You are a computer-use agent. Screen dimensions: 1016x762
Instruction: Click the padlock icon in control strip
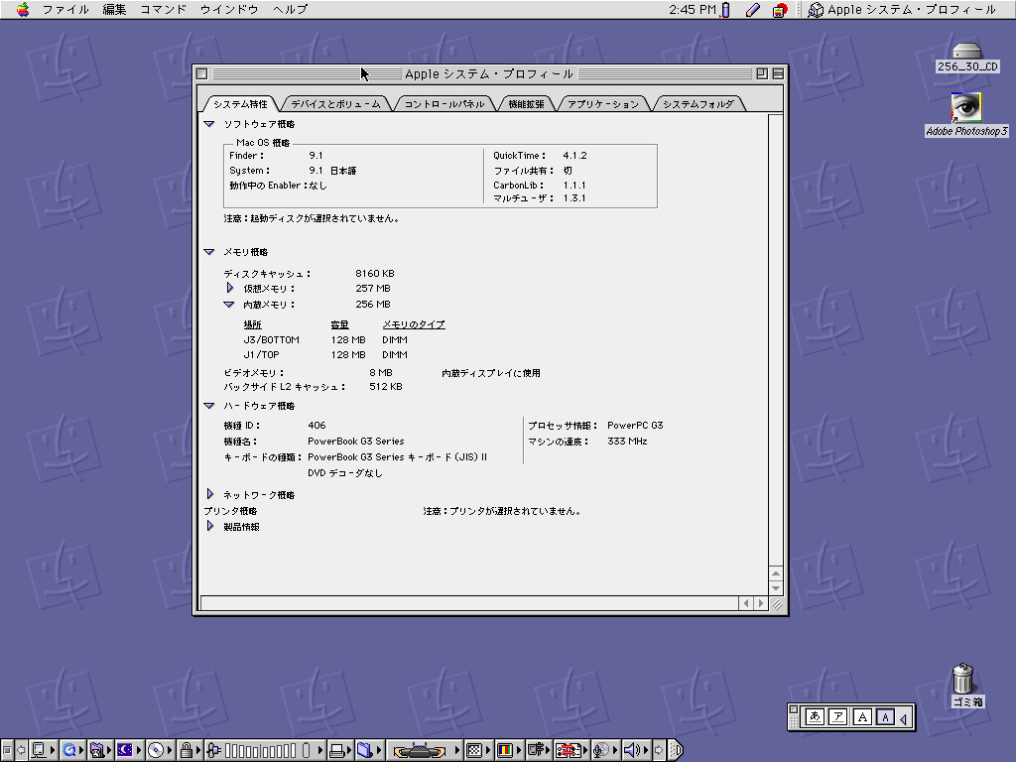[186, 750]
